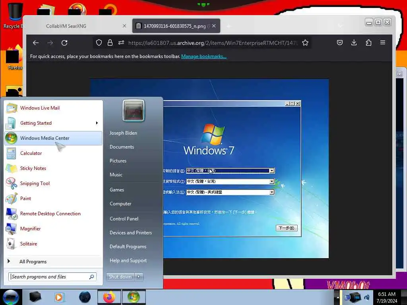
Task: Click Windows Media Center taskbar button
Action: [134, 297]
